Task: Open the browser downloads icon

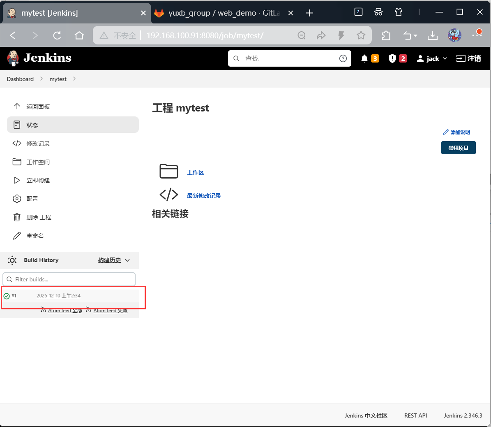Action: [x=432, y=35]
